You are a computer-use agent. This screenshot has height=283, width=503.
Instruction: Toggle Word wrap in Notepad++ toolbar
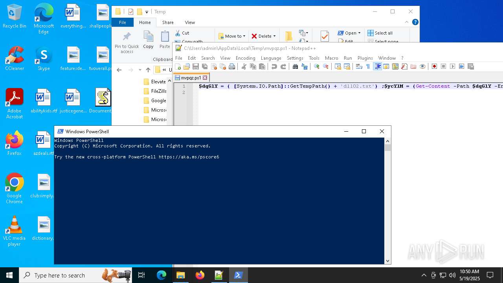(x=359, y=66)
